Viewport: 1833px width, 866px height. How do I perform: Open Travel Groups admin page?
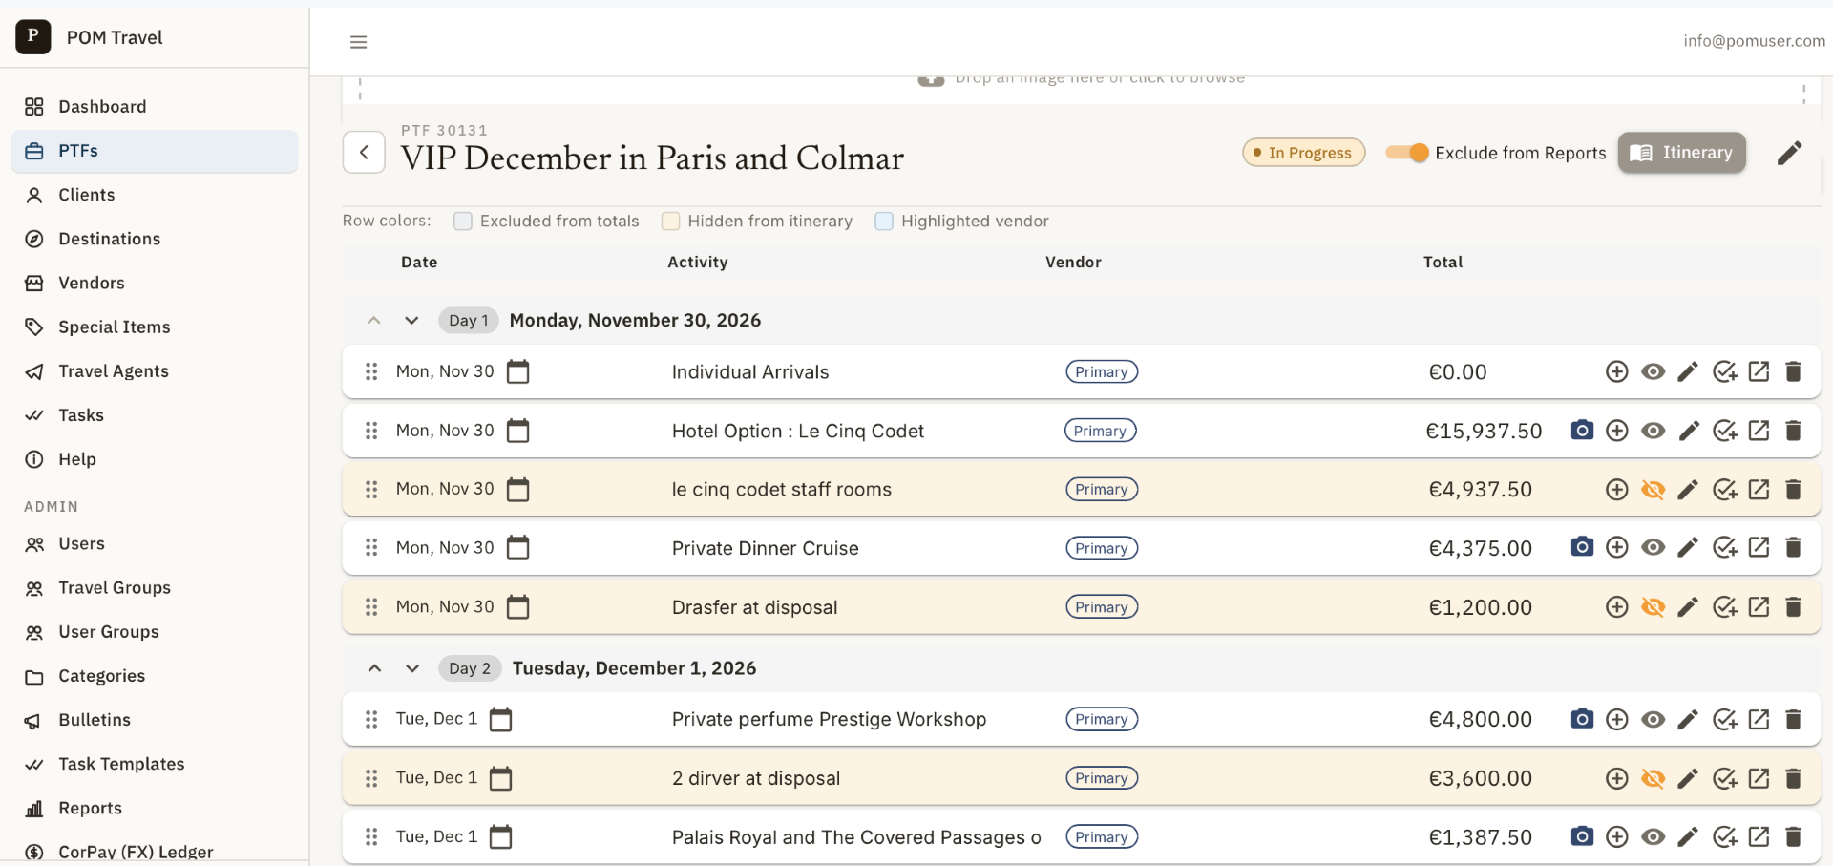155,588
